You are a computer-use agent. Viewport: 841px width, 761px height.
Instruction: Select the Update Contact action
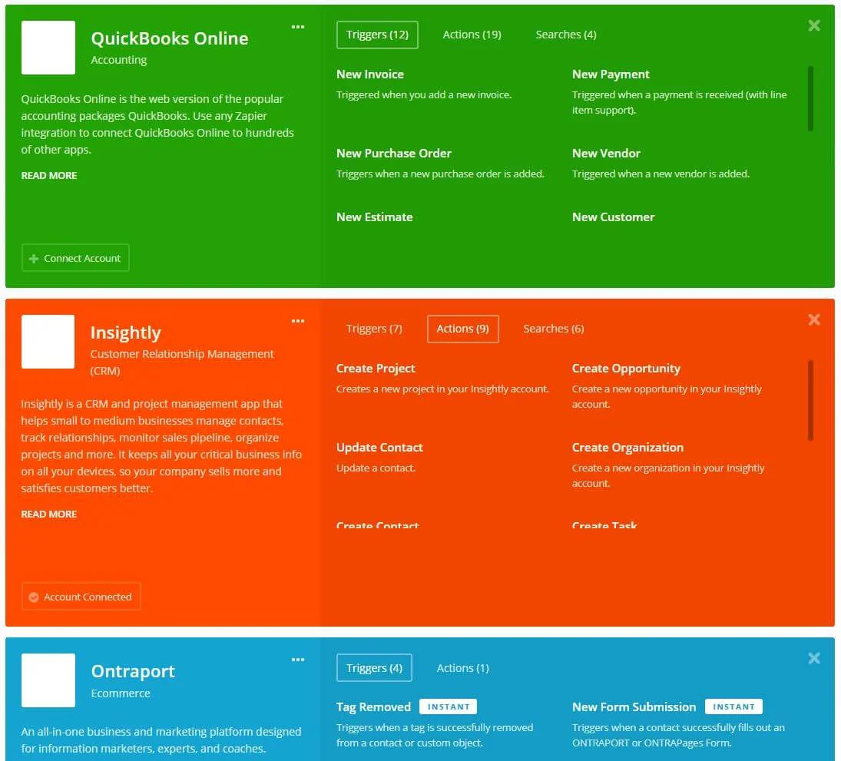(x=379, y=448)
